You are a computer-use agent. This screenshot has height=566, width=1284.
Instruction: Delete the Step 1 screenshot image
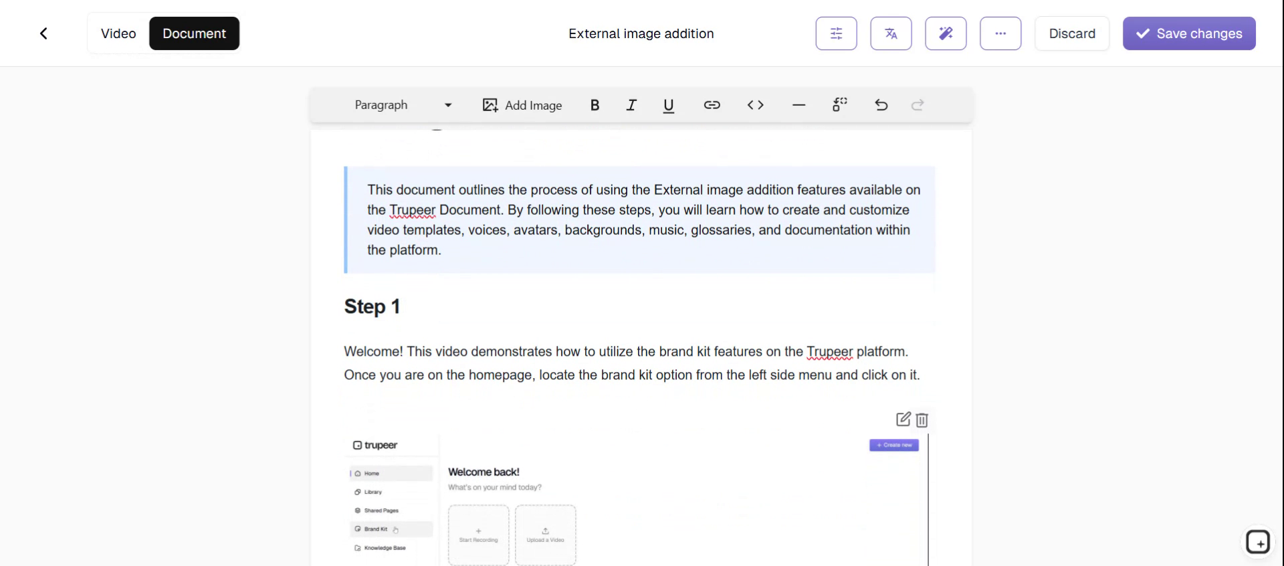[922, 420]
